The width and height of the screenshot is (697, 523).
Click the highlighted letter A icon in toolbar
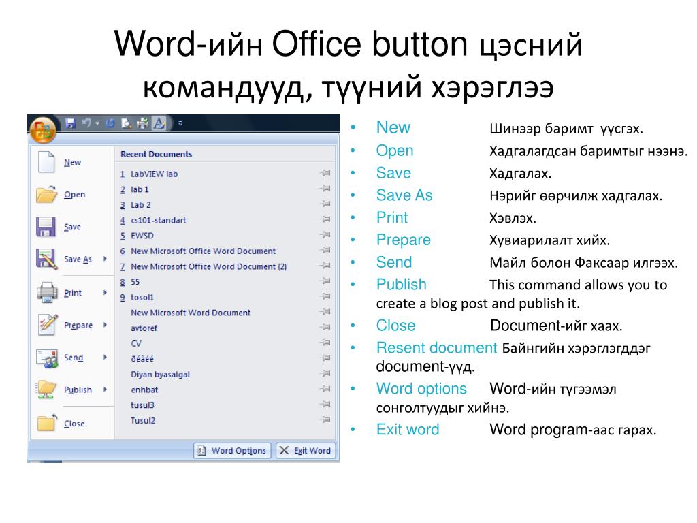point(159,123)
